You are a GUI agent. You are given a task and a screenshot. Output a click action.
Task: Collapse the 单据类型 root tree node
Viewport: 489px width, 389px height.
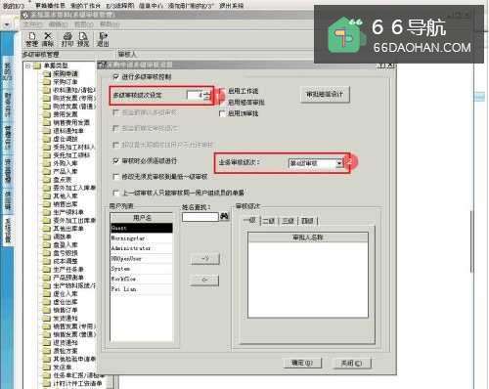click(27, 65)
